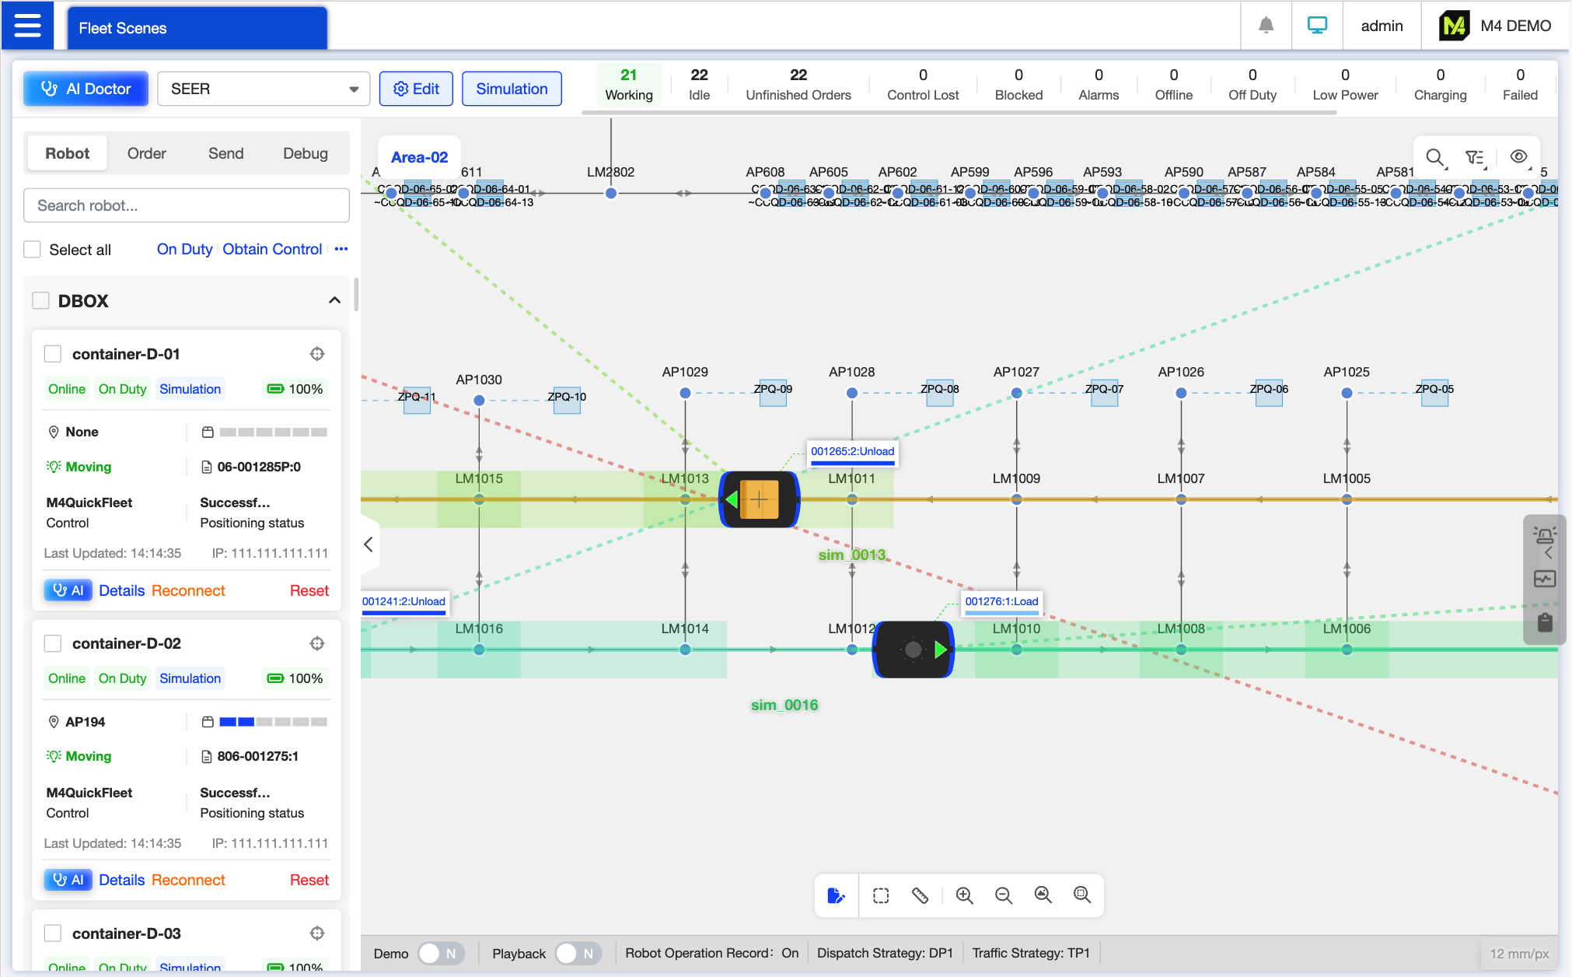Collapse the DBOX robot group

tap(334, 301)
